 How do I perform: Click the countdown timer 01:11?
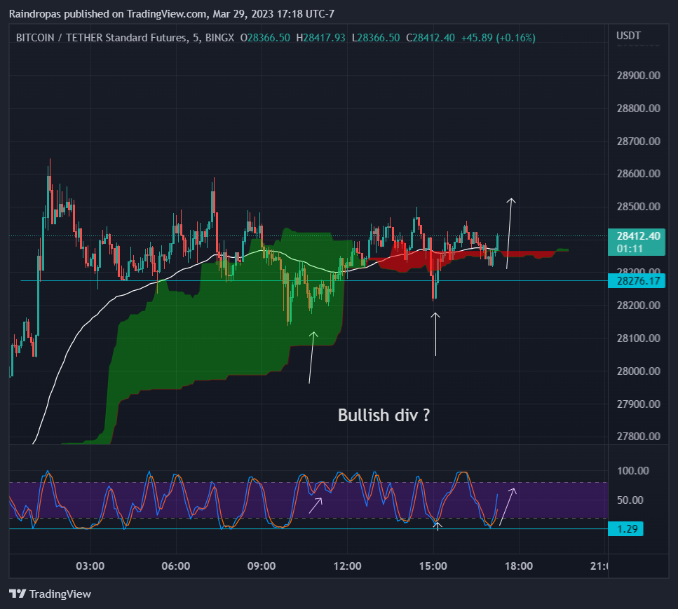click(x=630, y=249)
